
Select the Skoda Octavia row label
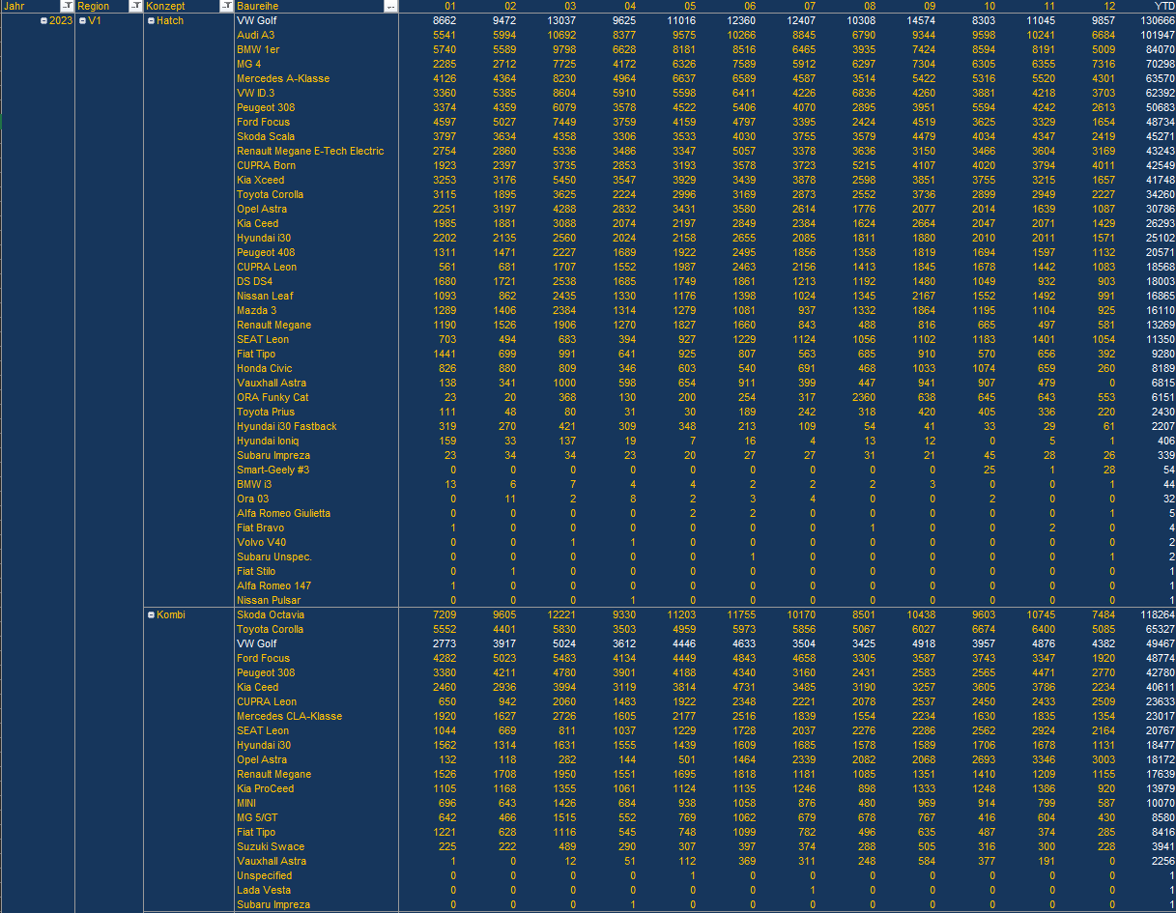point(271,614)
